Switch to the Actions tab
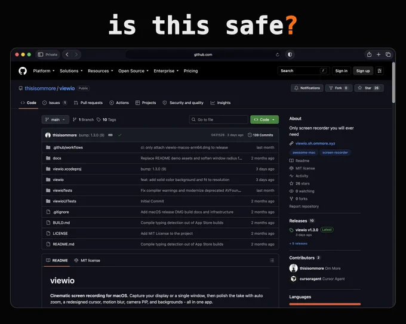The image size is (406, 324). click(x=119, y=103)
